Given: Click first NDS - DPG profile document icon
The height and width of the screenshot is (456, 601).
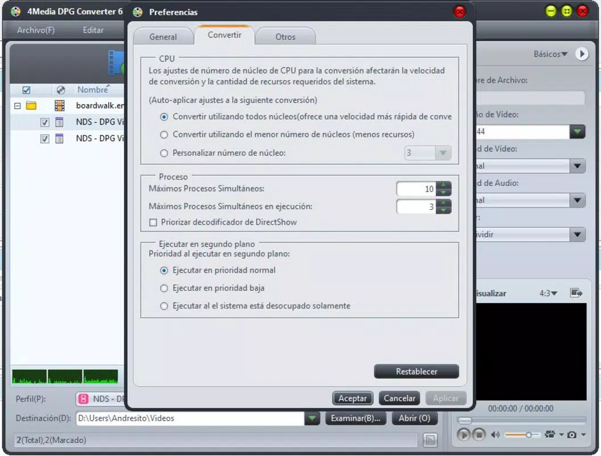Looking at the screenshot, I should pyautogui.click(x=59, y=123).
